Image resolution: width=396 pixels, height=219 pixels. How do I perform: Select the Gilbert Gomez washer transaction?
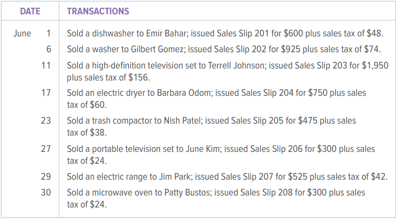click(224, 49)
